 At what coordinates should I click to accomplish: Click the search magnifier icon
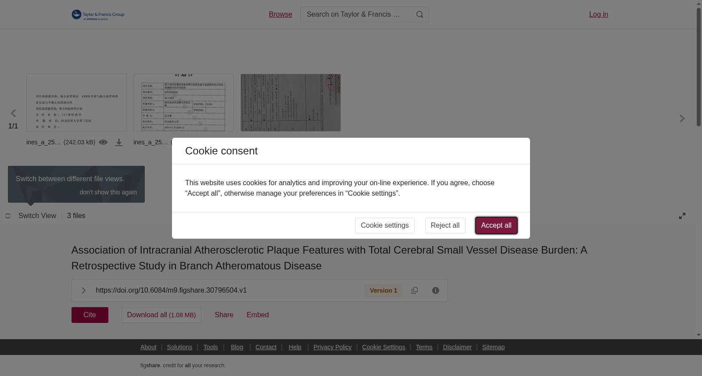(x=420, y=14)
